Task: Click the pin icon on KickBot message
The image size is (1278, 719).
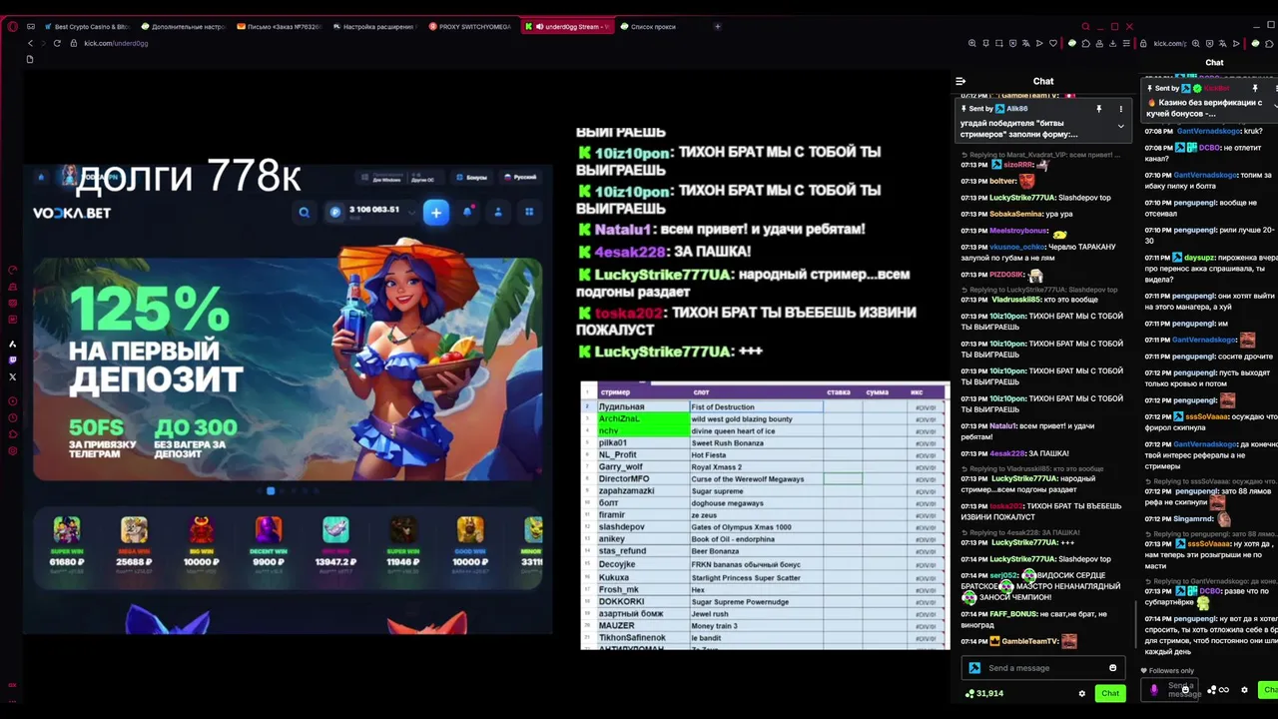Action: [1255, 89]
